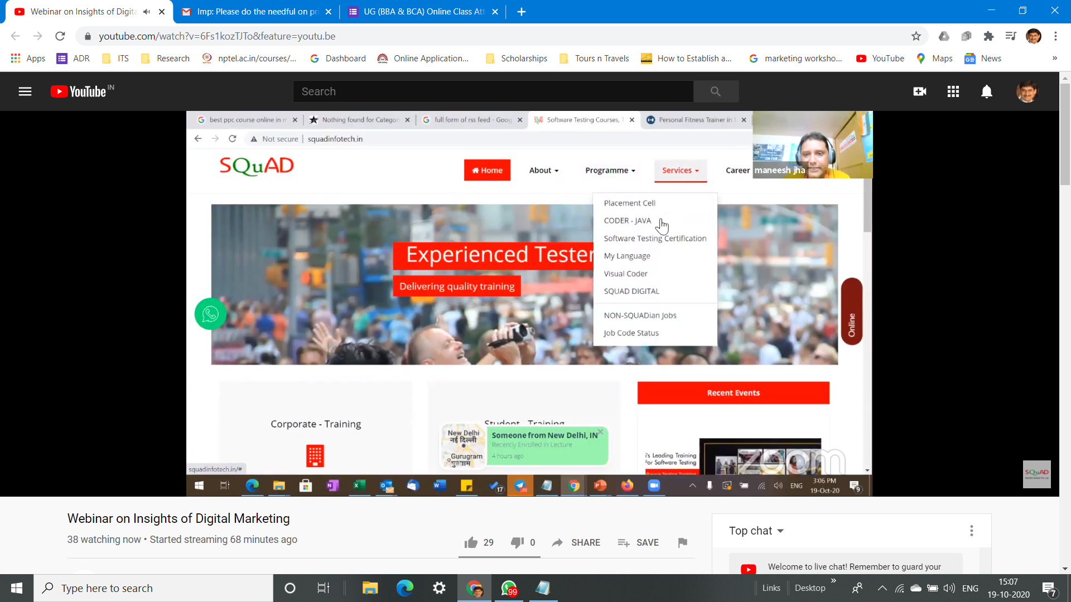1071x602 pixels.
Task: Open Windows Settings from the taskbar
Action: click(x=440, y=588)
